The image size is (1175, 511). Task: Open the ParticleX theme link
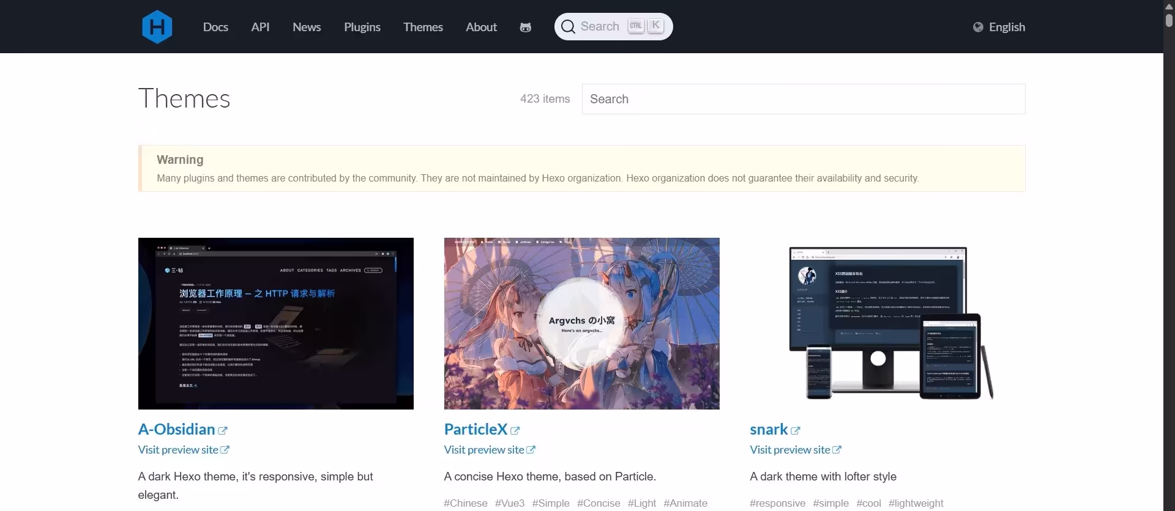476,429
